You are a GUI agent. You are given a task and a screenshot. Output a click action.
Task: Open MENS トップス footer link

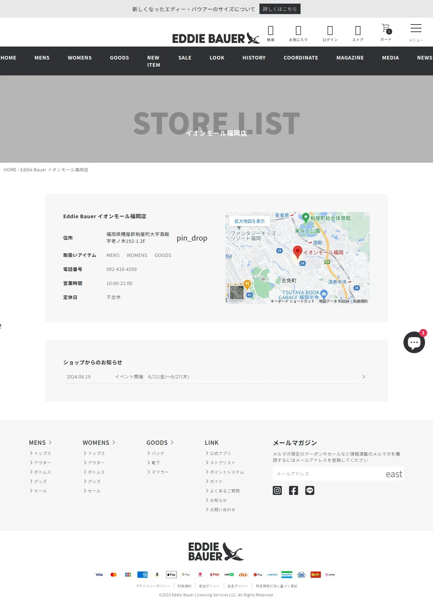(x=42, y=453)
